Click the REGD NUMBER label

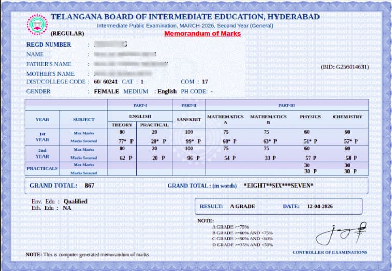49,45
